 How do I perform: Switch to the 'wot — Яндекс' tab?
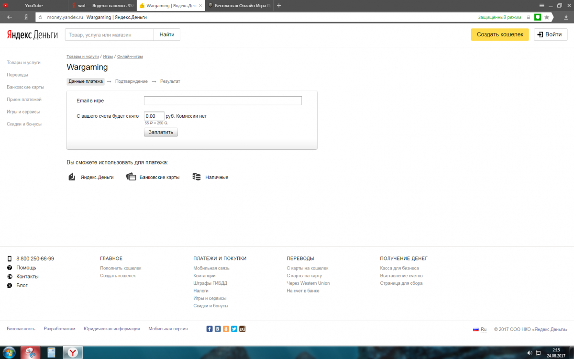tap(102, 5)
